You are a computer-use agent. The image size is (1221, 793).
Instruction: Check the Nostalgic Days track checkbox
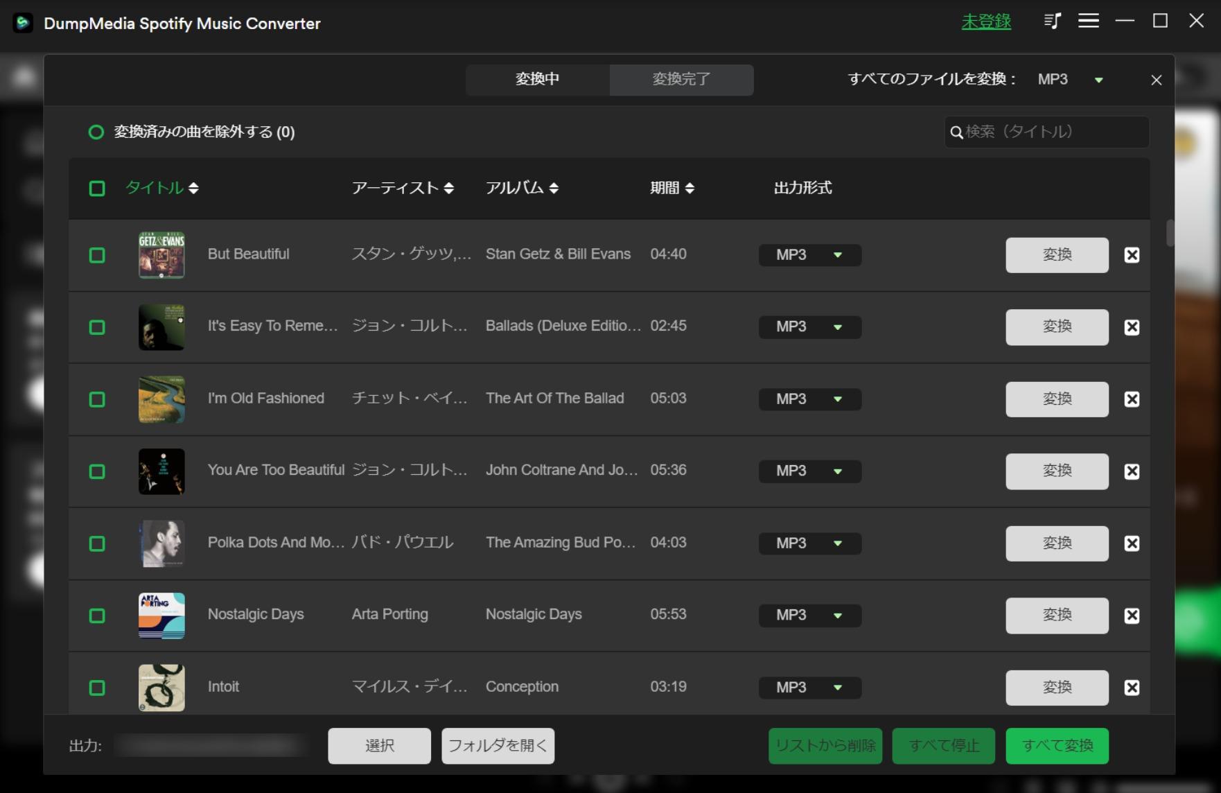97,616
